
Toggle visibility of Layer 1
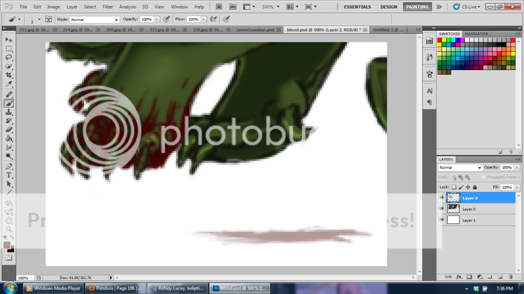442,220
